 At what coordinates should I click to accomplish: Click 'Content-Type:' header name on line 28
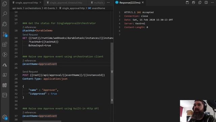pyautogui.click(x=32, y=79)
